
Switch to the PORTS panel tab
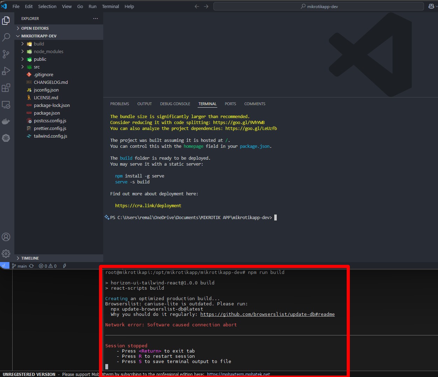point(230,104)
